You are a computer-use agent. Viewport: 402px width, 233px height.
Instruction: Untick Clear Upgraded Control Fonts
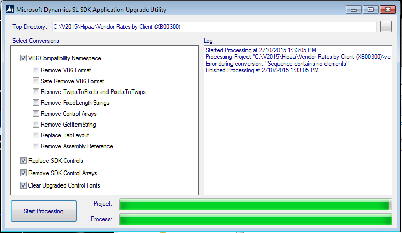[23, 185]
